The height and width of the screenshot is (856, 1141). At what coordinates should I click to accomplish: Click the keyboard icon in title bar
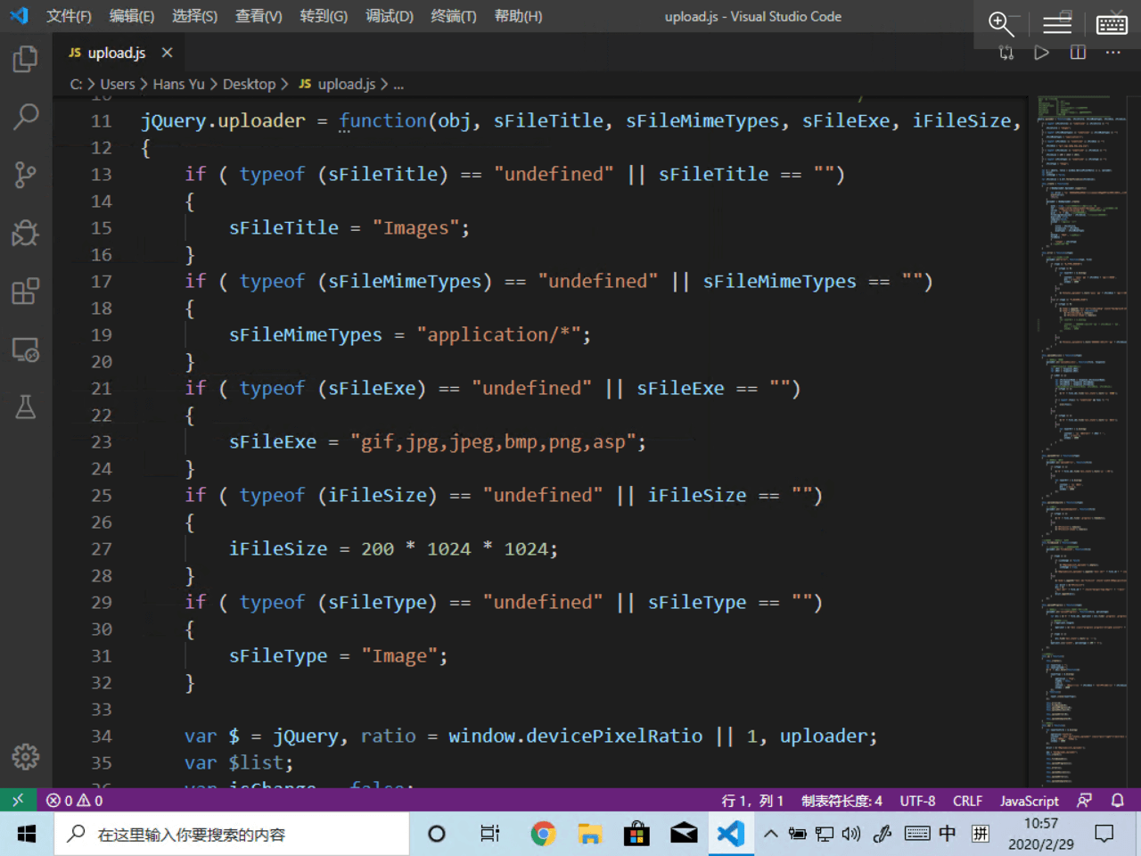pyautogui.click(x=1112, y=23)
